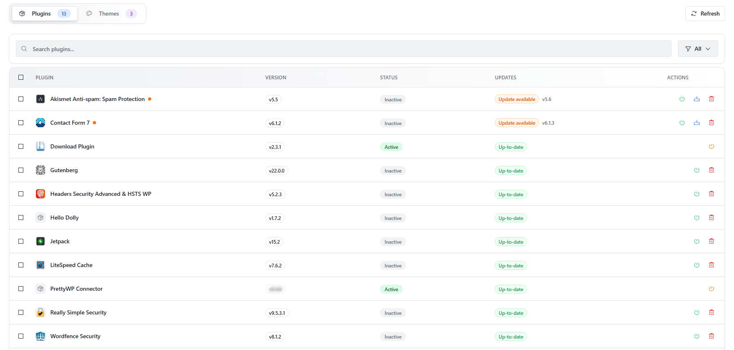Focus the Search plugins input field
The image size is (734, 350).
(x=343, y=49)
